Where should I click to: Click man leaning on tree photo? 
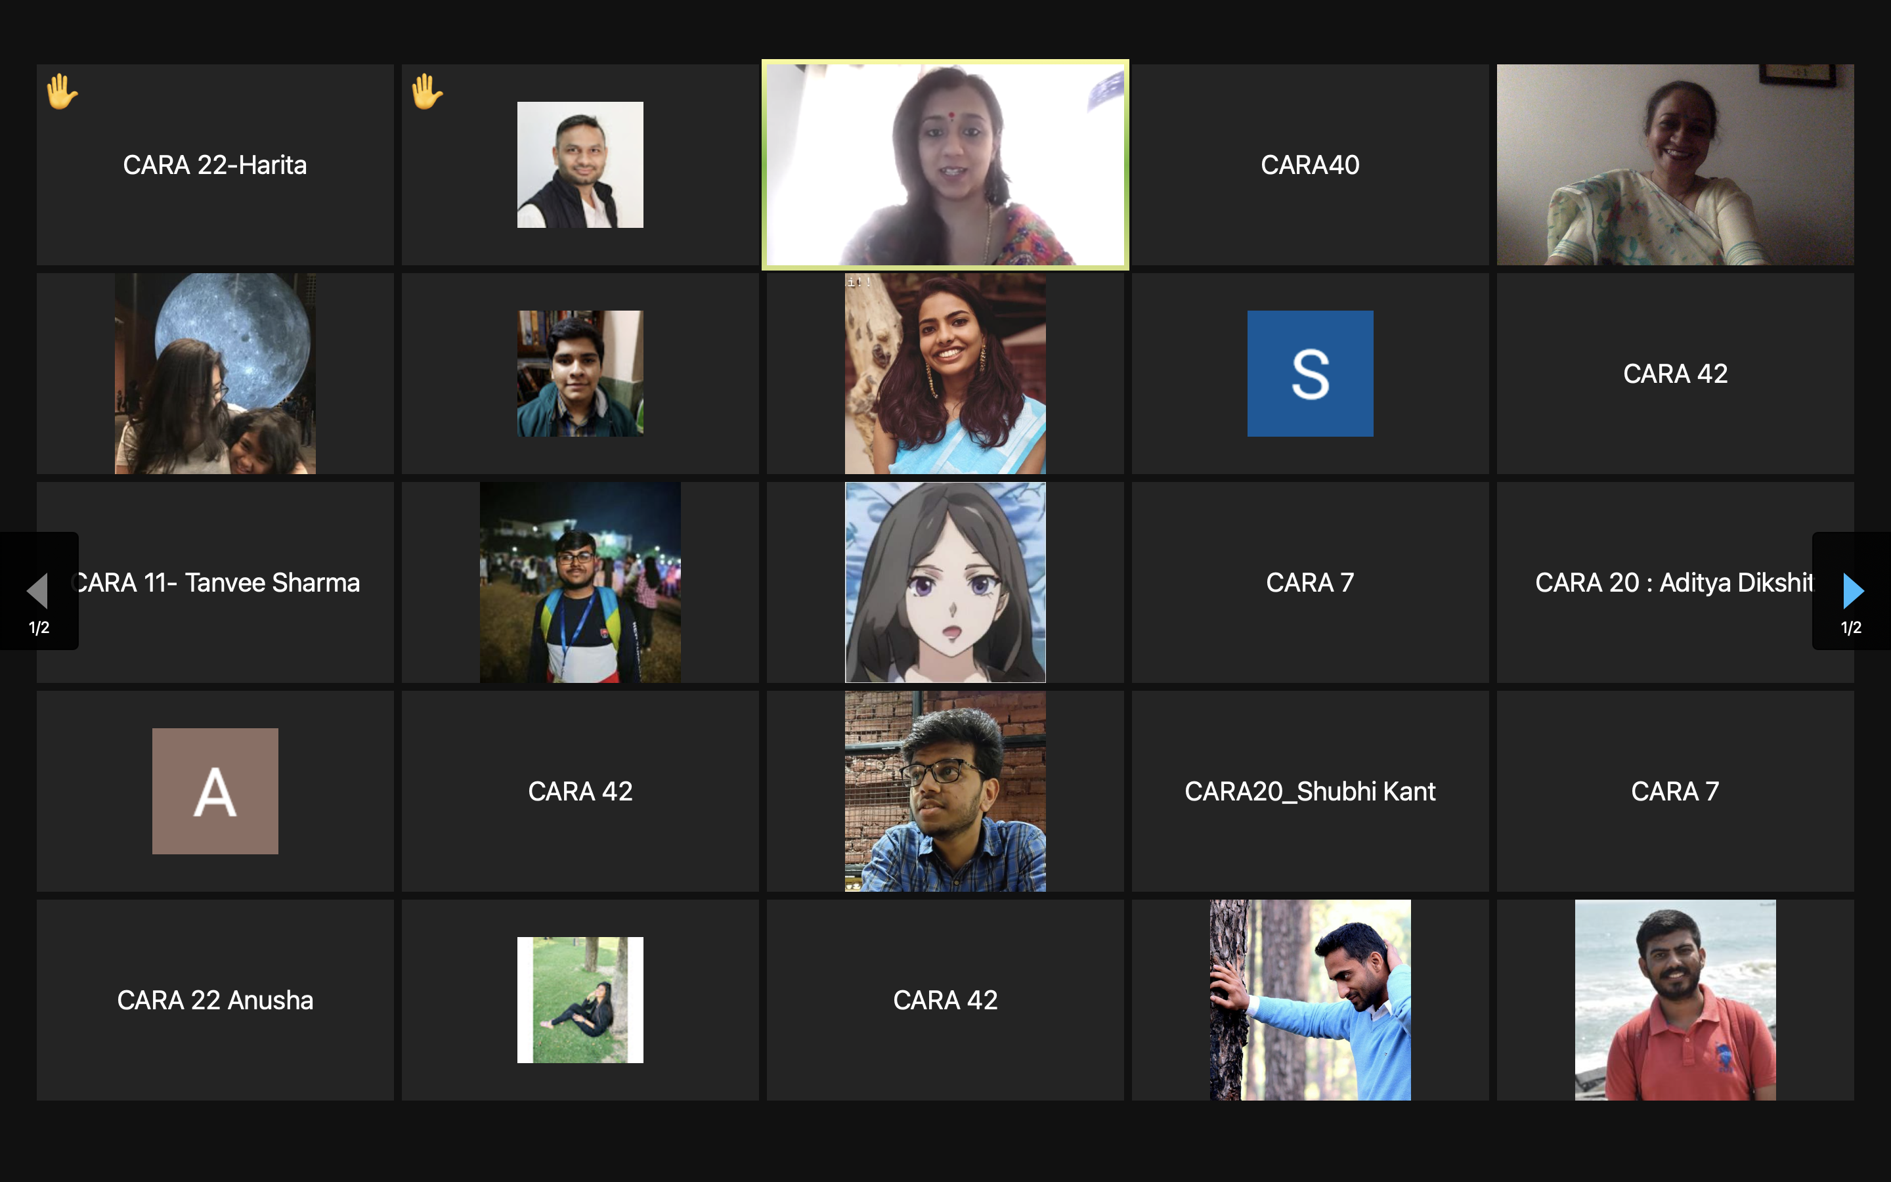click(x=1310, y=1000)
